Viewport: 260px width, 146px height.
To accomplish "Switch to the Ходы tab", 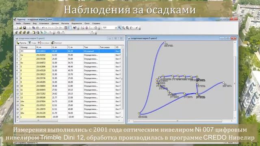I will (x=32, y=43).
